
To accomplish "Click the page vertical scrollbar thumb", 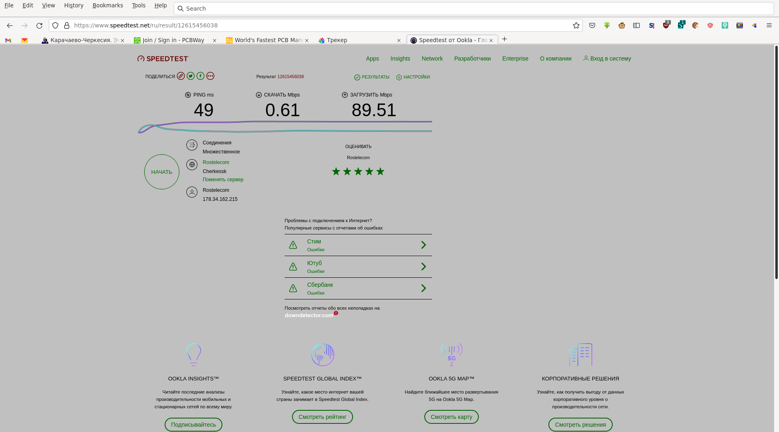I will 776,162.
